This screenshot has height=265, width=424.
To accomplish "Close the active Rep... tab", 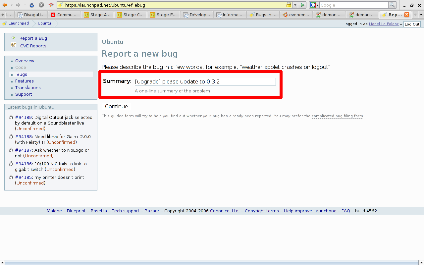I will [407, 15].
